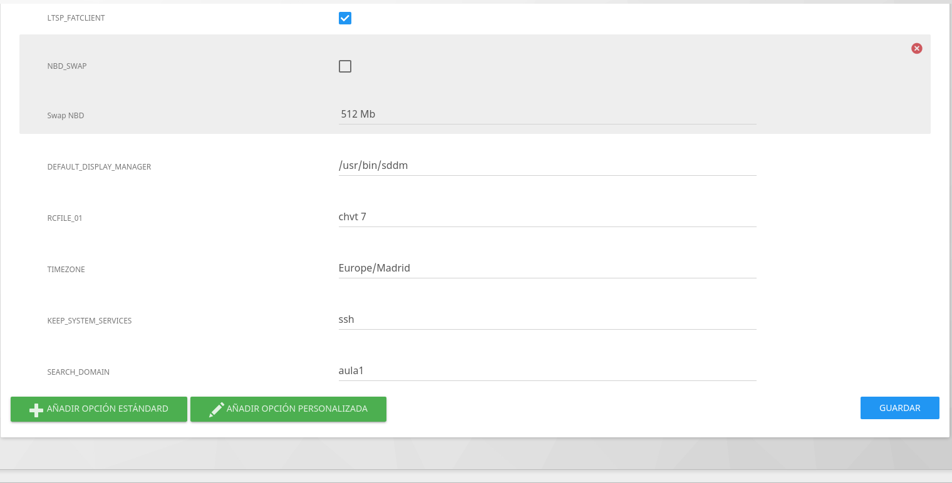Screen dimensions: 952x483
Task: Click the DEFAULT_DISPLAY_MANAGER option label
Action: pyautogui.click(x=99, y=167)
